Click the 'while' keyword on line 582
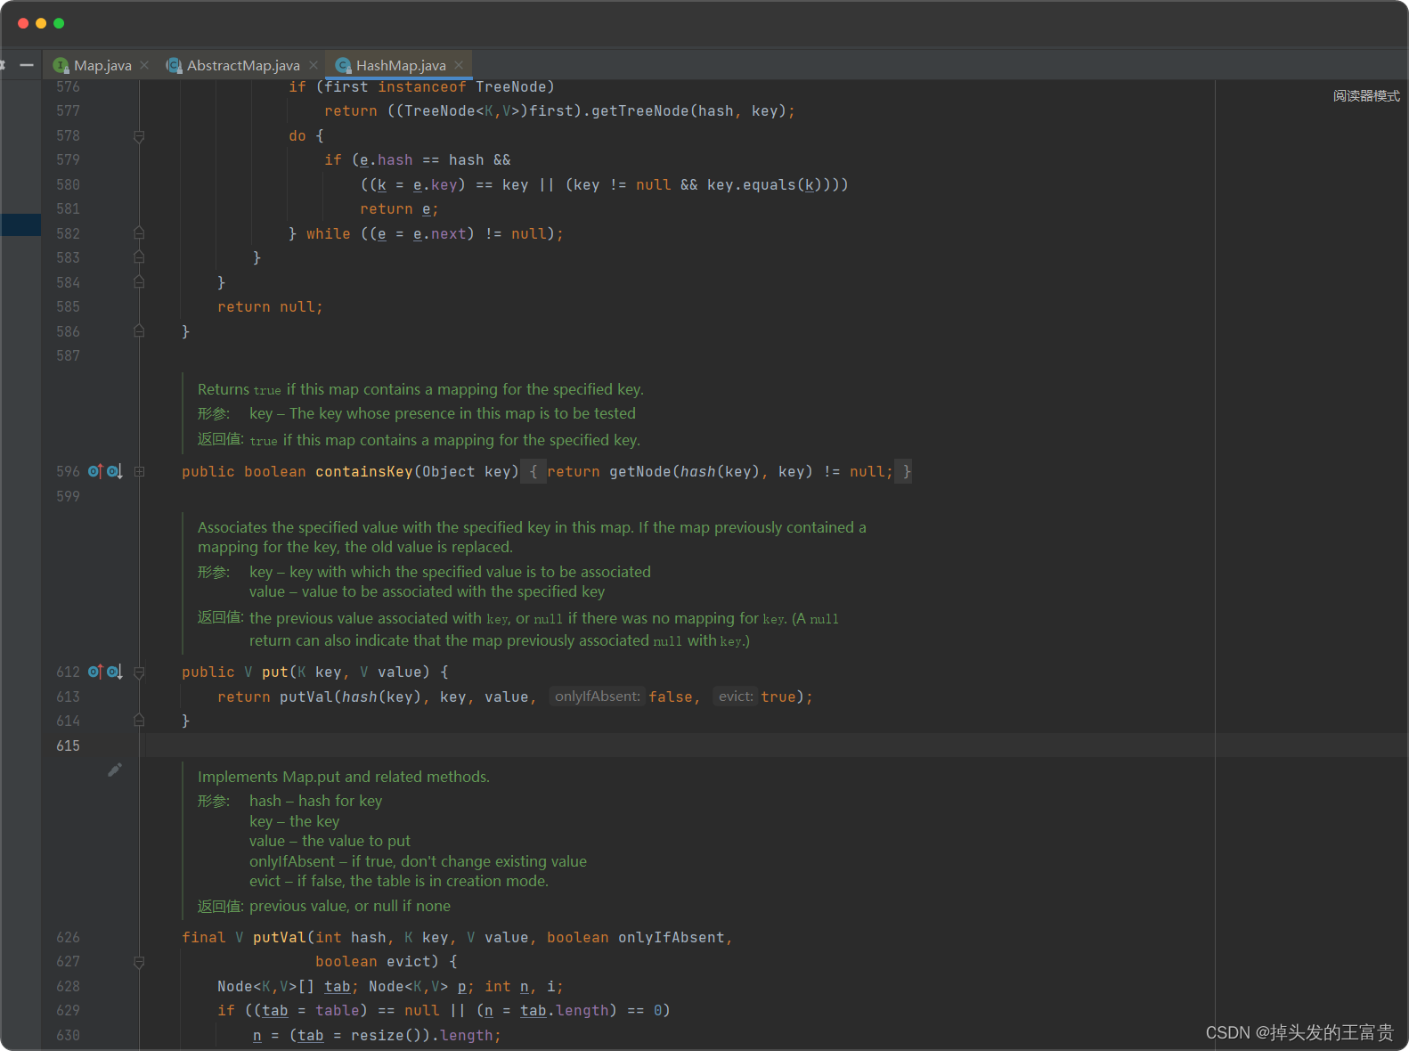Screen dimensions: 1409x1051 click(x=329, y=233)
